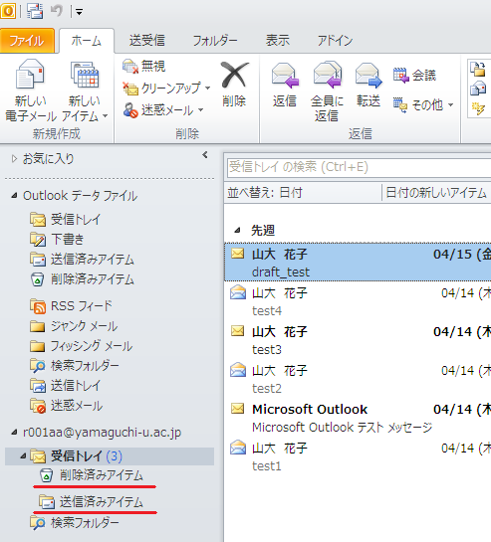This screenshot has width=491, height=542.
Task: Click the Undo icon in quick access toolbar
Action: (x=57, y=11)
